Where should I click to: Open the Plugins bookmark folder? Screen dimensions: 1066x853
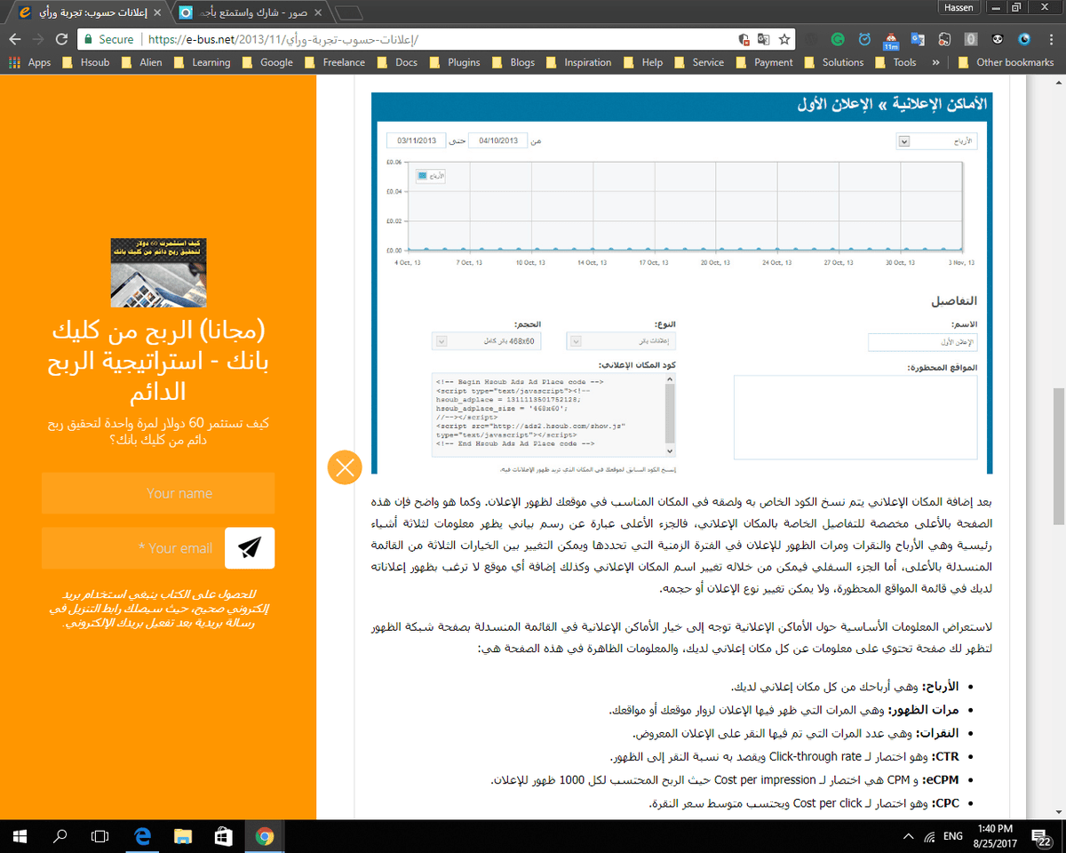(453, 62)
